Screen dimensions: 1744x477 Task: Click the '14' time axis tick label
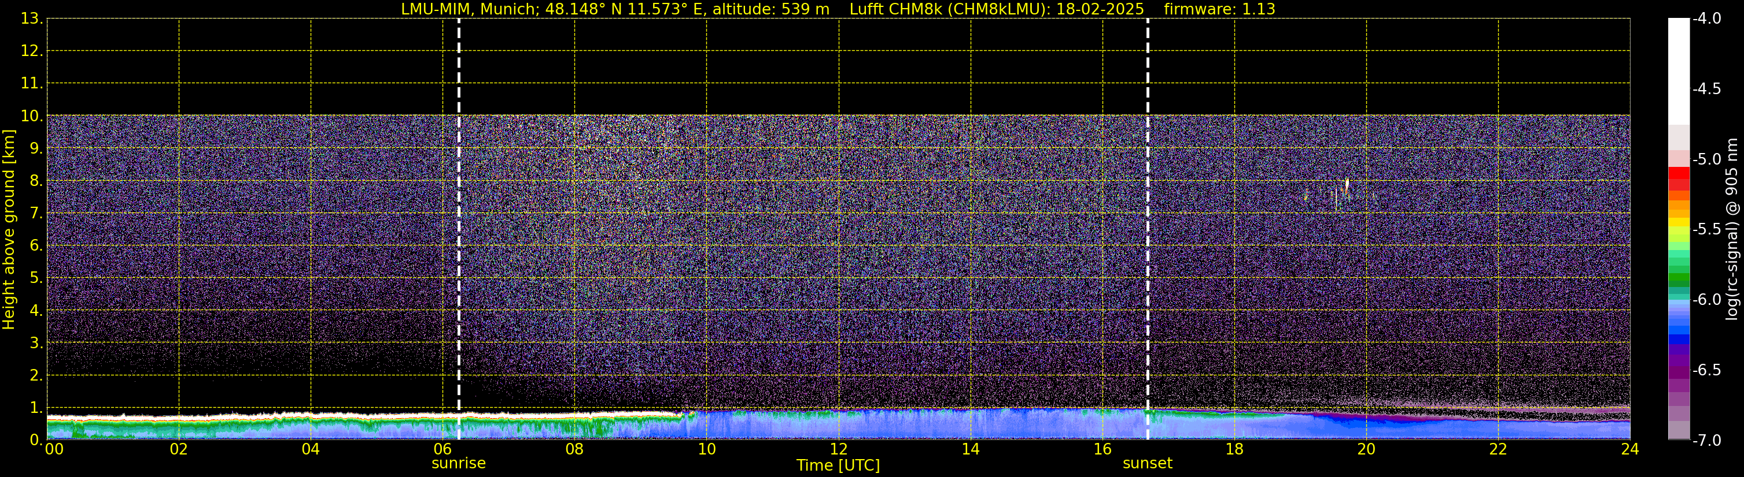tap(971, 449)
